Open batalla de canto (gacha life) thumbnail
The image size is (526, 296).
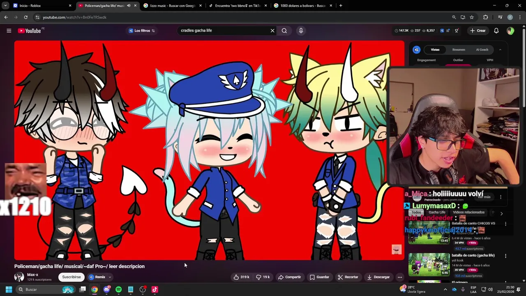pyautogui.click(x=429, y=264)
